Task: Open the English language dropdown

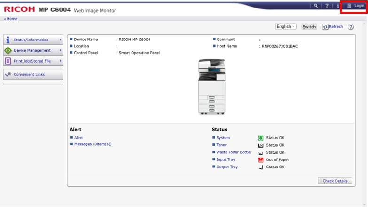Action: click(x=286, y=26)
